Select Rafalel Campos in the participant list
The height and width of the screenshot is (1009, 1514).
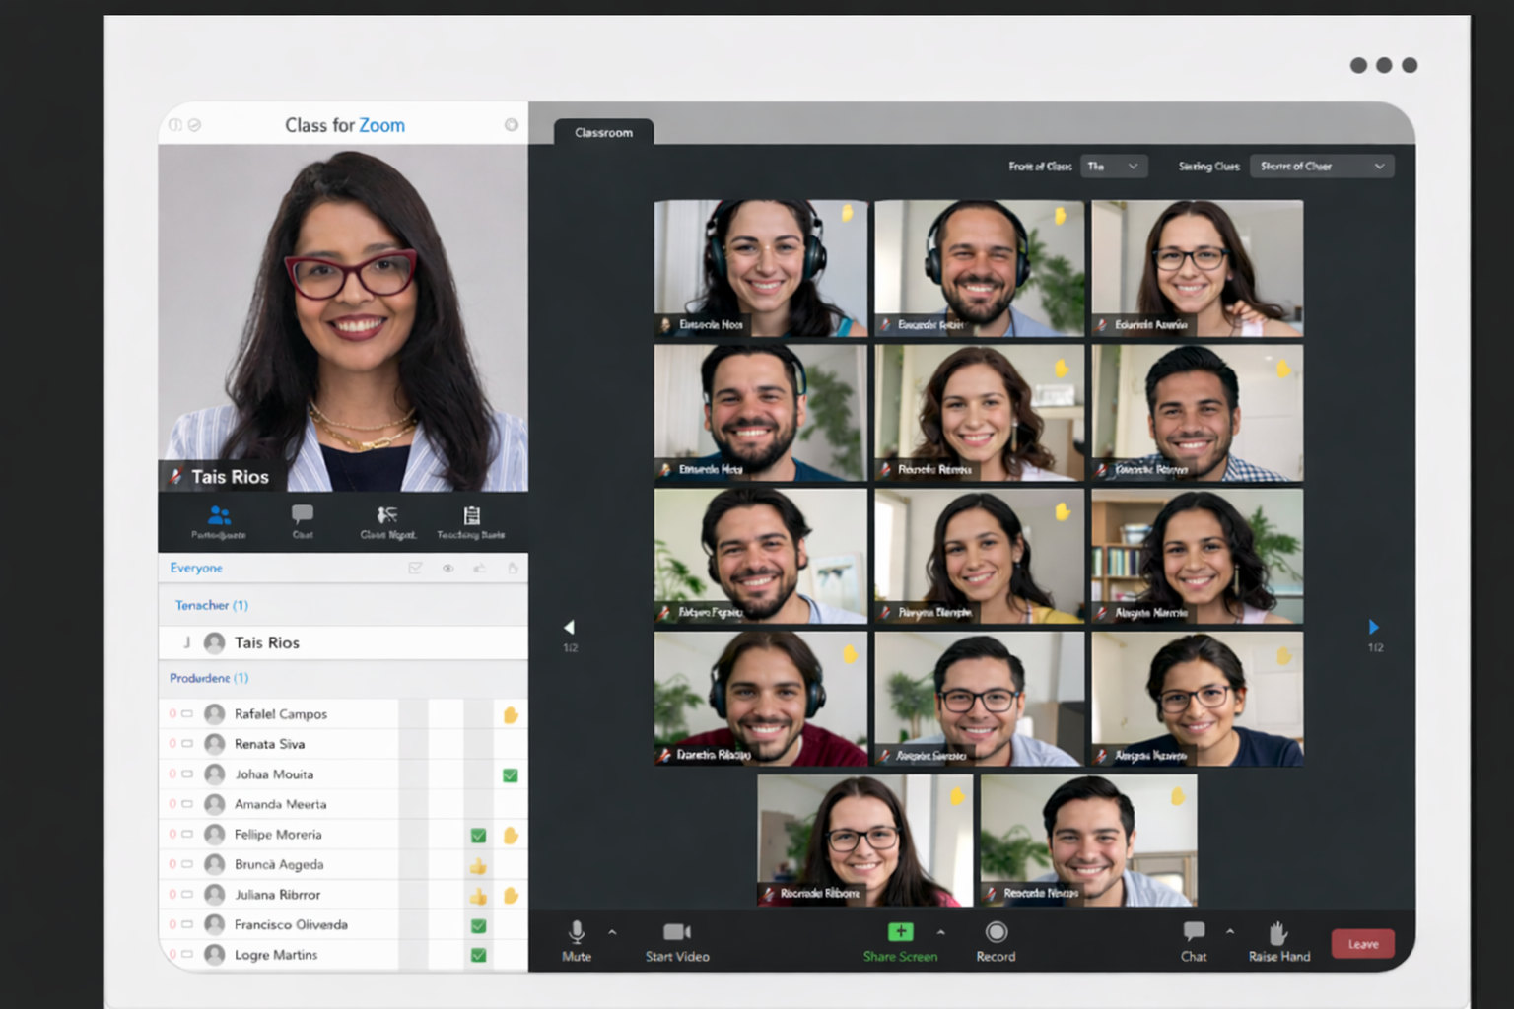281,714
